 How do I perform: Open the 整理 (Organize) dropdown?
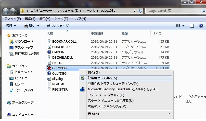(x=11, y=26)
